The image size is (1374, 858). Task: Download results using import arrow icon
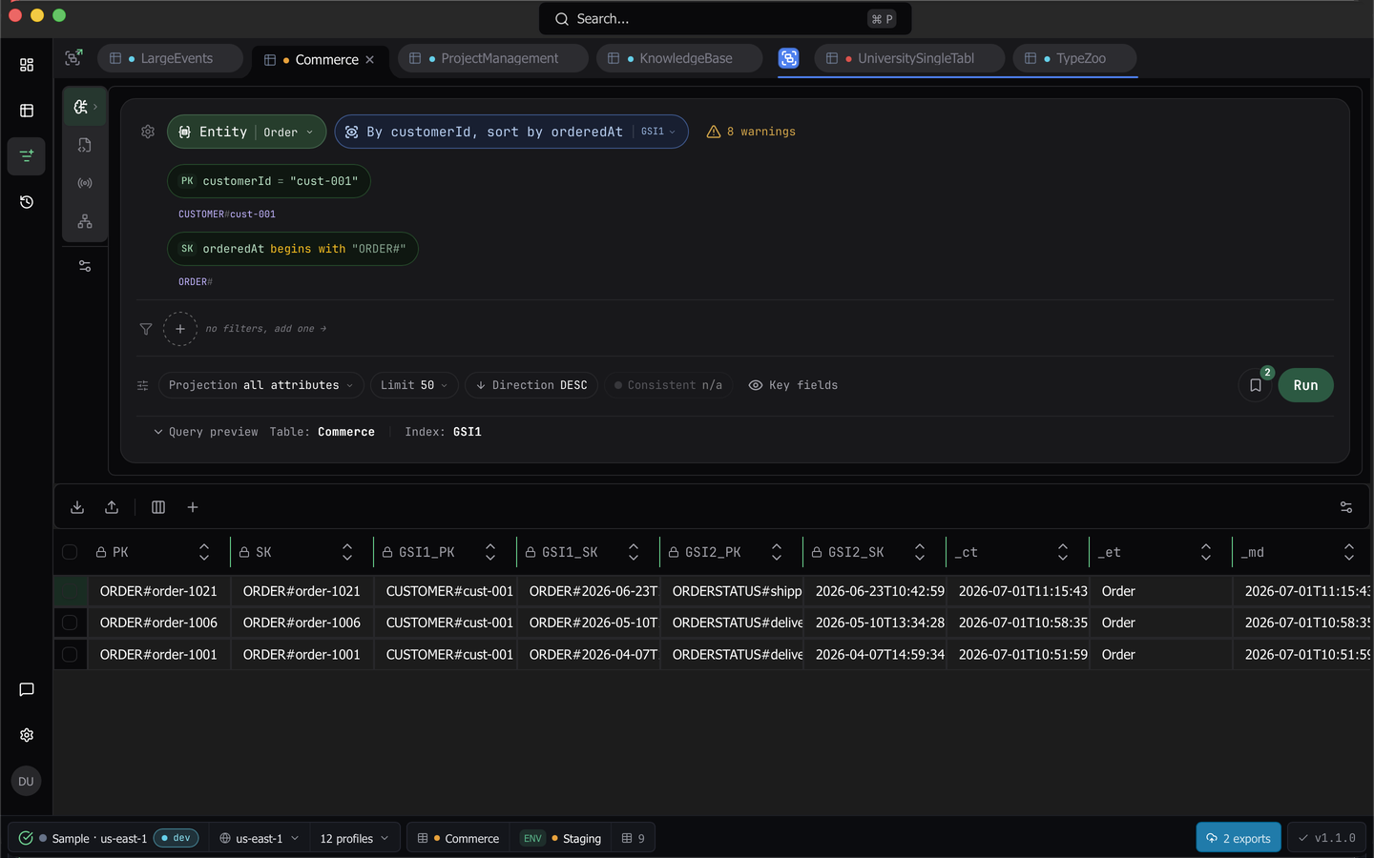pyautogui.click(x=77, y=507)
